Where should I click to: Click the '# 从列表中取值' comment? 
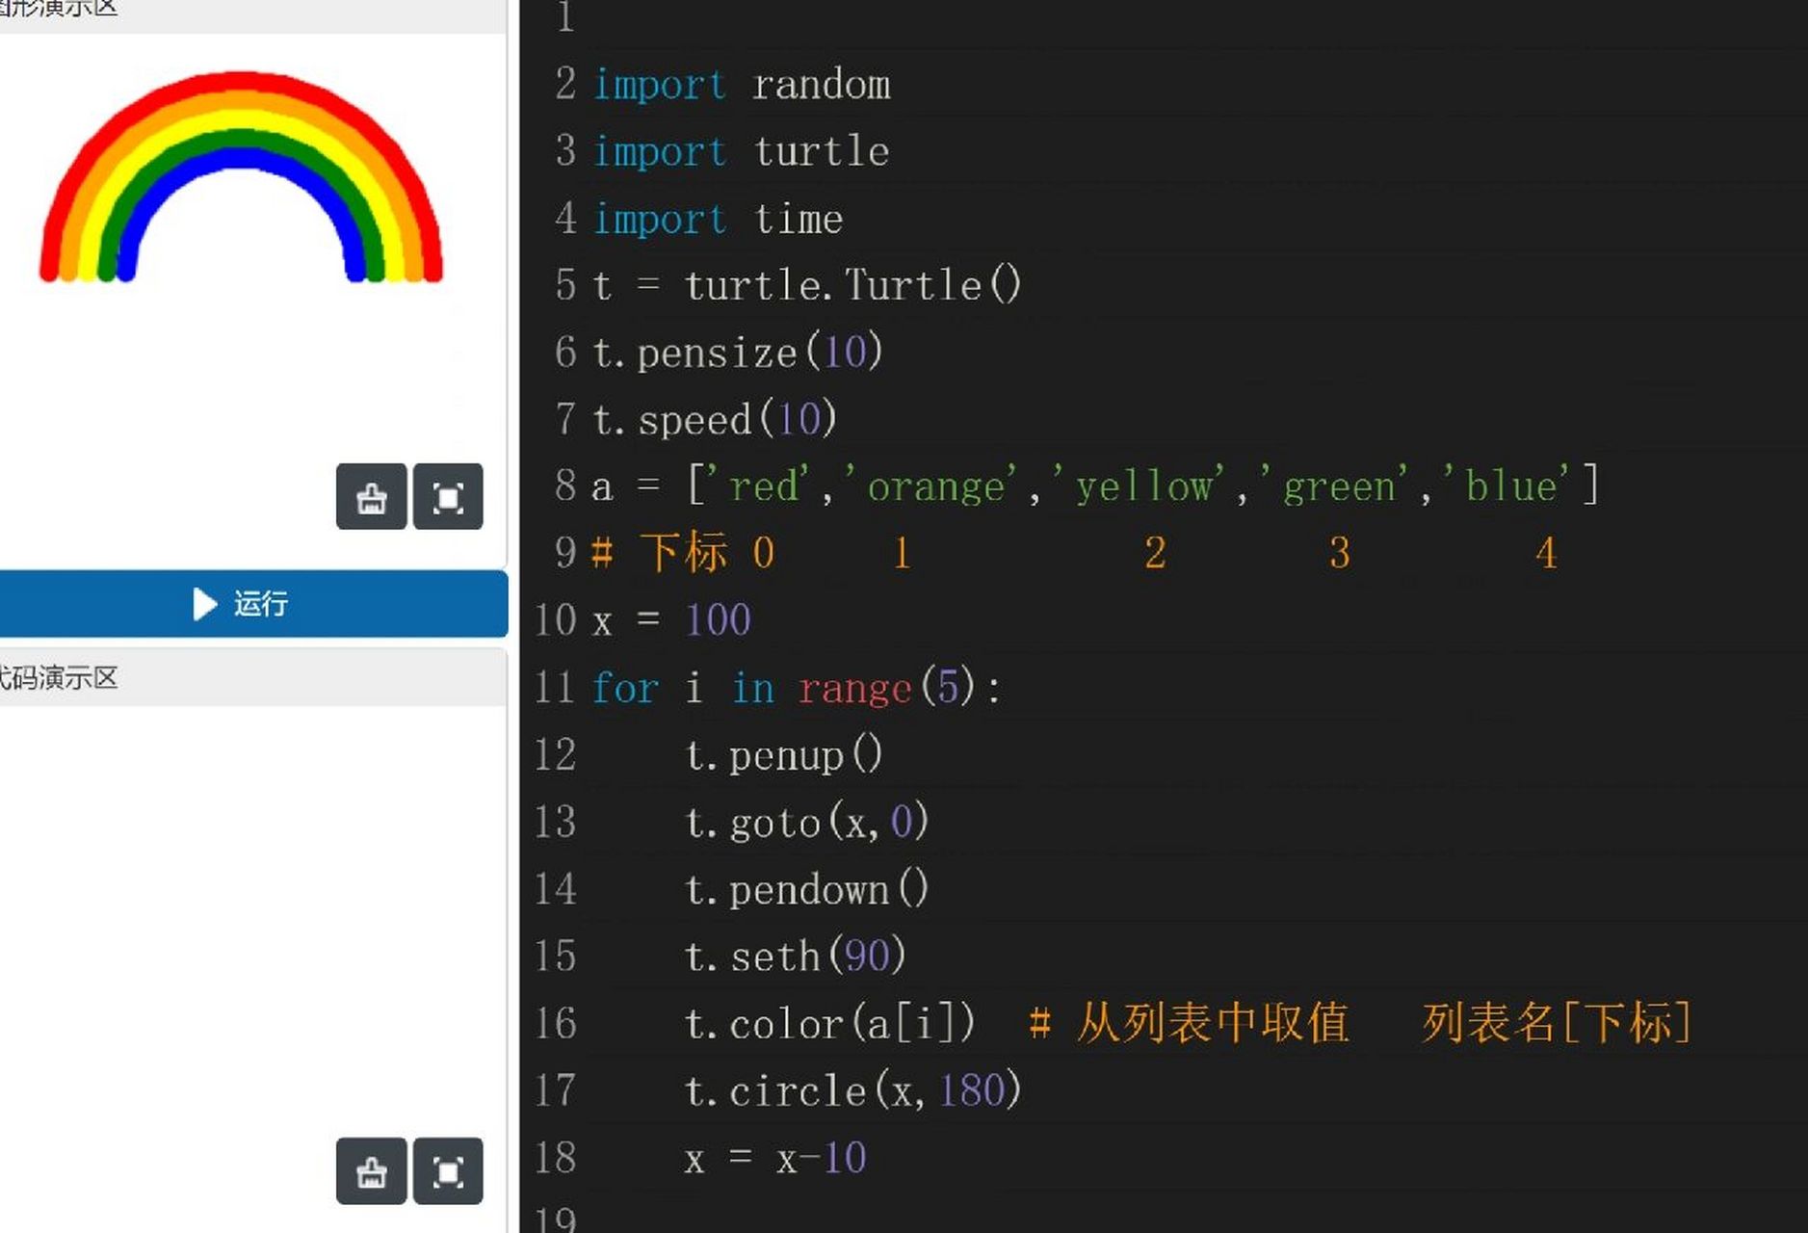[1189, 1023]
